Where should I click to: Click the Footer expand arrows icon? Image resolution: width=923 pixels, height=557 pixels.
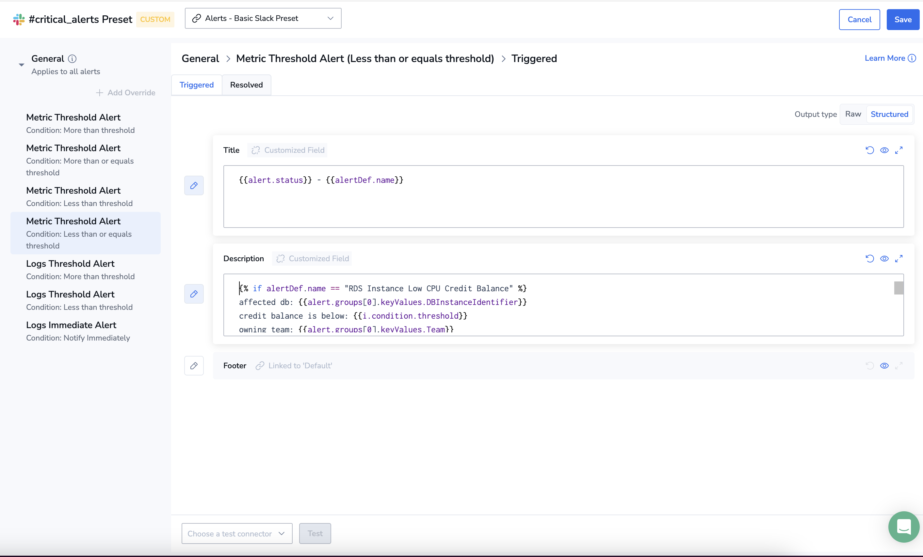tap(899, 366)
